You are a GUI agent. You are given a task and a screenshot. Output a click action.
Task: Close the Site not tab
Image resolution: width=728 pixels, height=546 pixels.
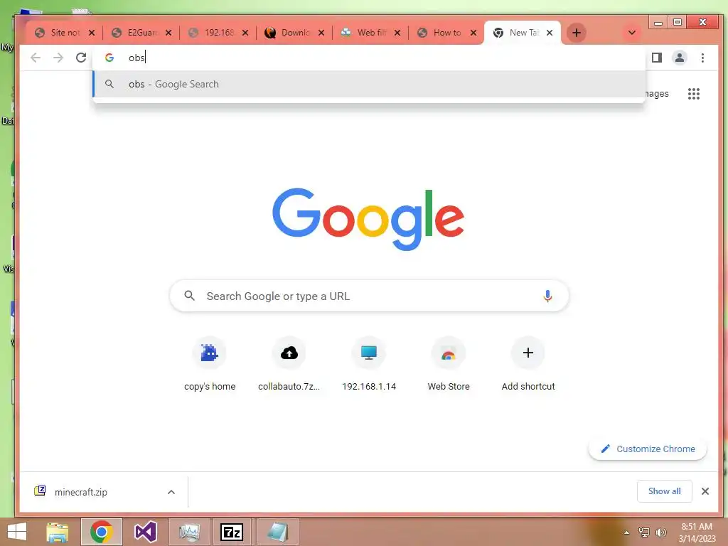coord(92,33)
